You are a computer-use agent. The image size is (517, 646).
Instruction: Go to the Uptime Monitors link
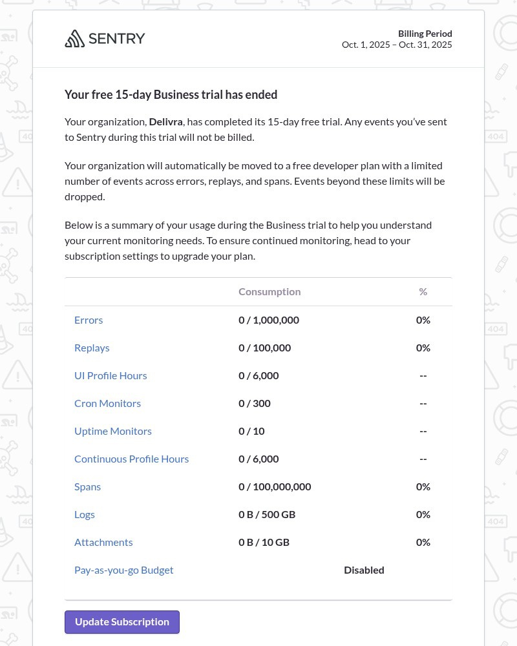[113, 431]
